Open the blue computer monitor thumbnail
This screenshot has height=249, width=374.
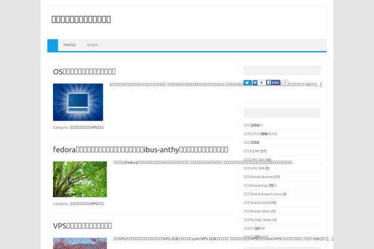(78, 102)
